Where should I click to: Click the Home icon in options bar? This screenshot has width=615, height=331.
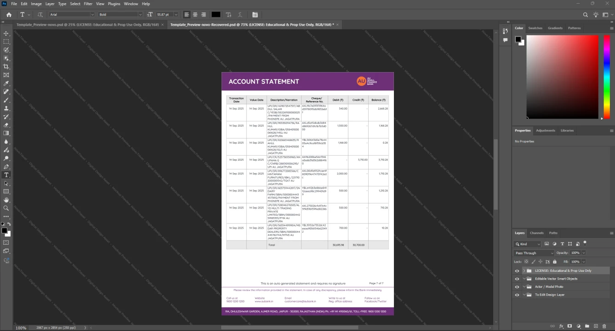click(x=9, y=15)
